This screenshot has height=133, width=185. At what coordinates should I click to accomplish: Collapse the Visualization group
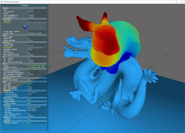coord(2,19)
